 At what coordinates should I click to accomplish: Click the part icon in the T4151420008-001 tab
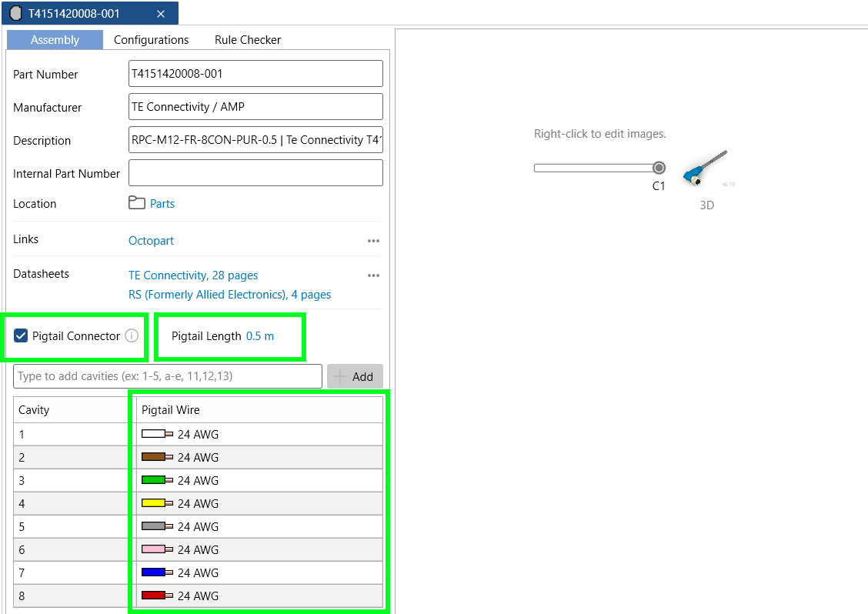click(x=15, y=13)
